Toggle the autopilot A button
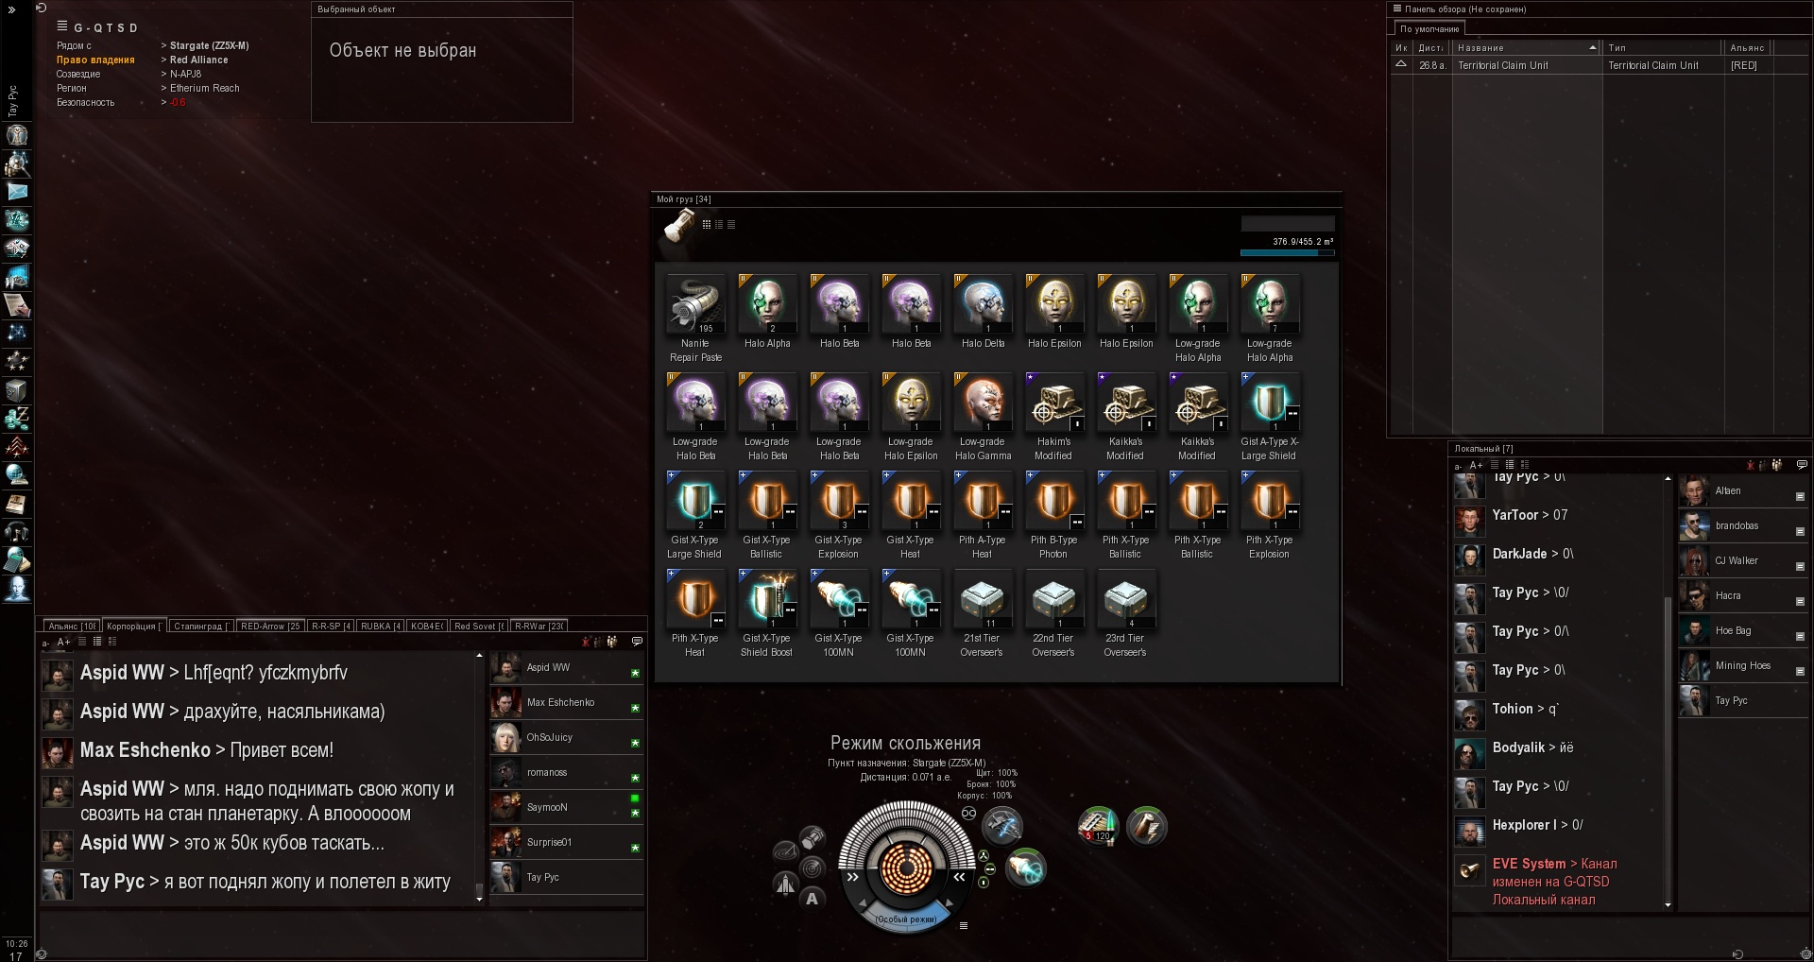 click(812, 899)
